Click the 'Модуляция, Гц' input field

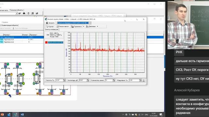[134, 80]
